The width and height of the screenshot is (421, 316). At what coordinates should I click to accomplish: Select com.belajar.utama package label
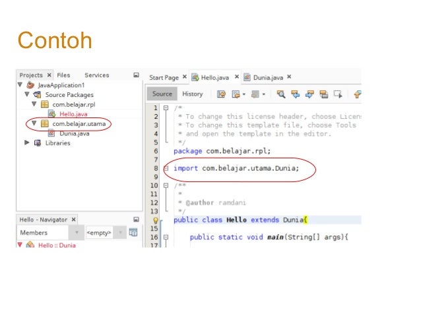[79, 124]
